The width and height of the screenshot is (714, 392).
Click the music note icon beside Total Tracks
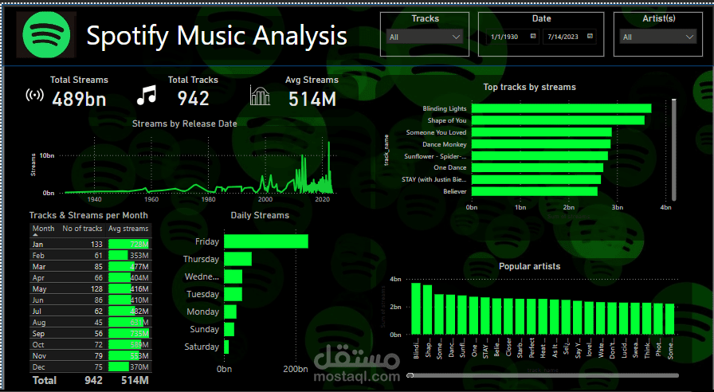(147, 95)
